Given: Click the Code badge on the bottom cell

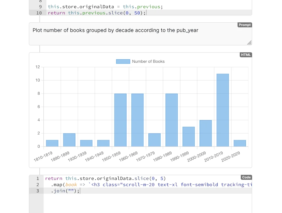Looking at the screenshot, I should pos(246,177).
